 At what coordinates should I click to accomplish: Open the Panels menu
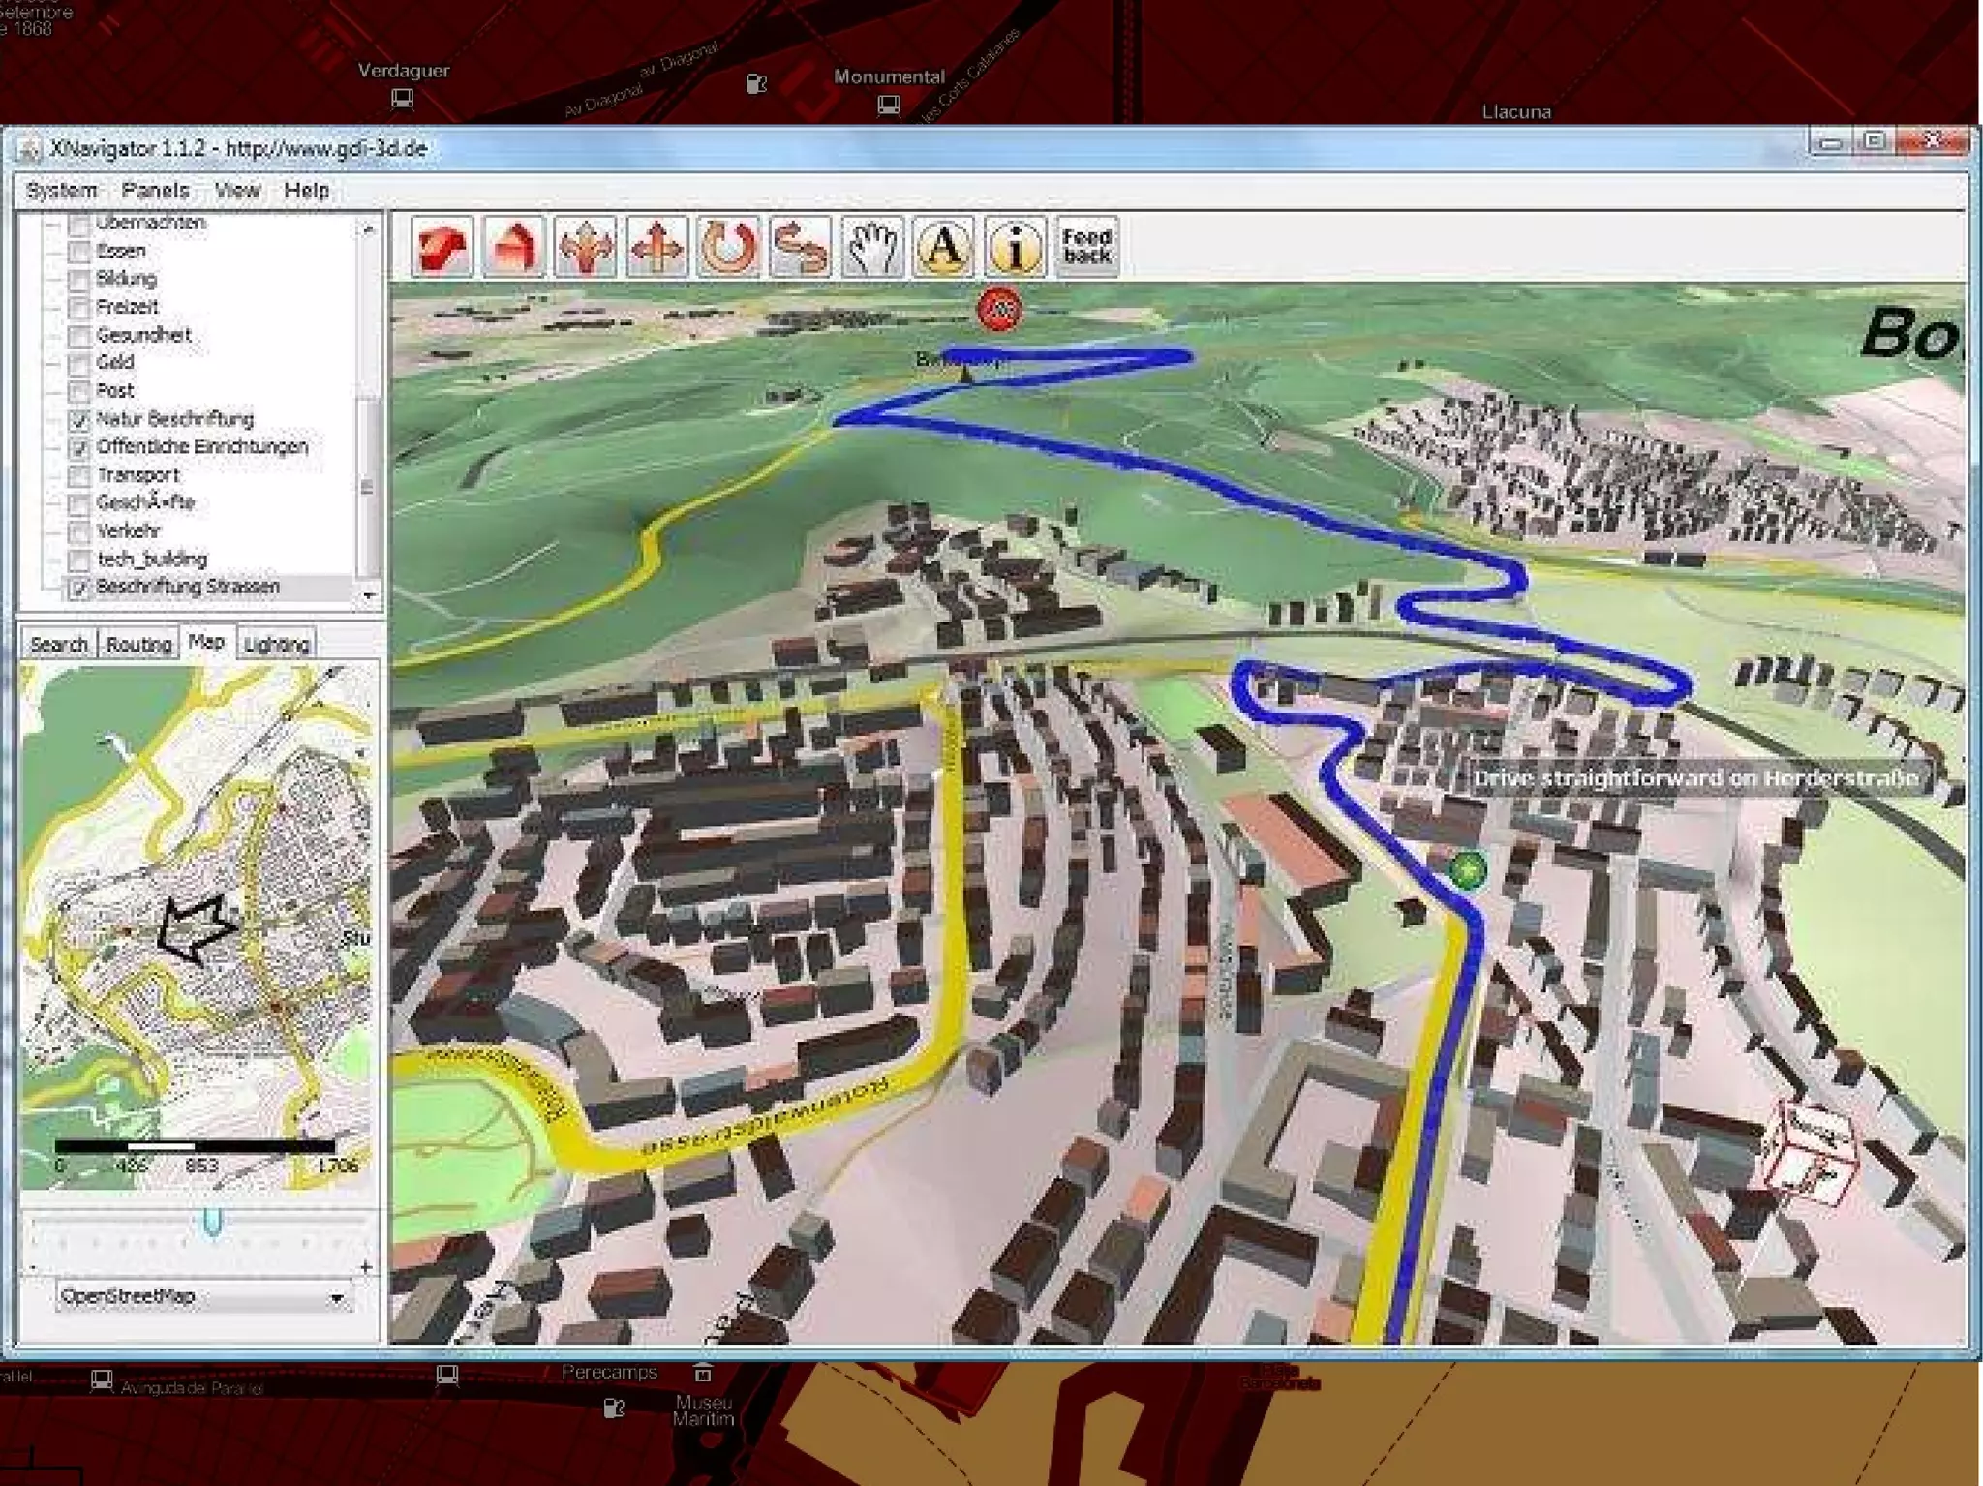[155, 191]
